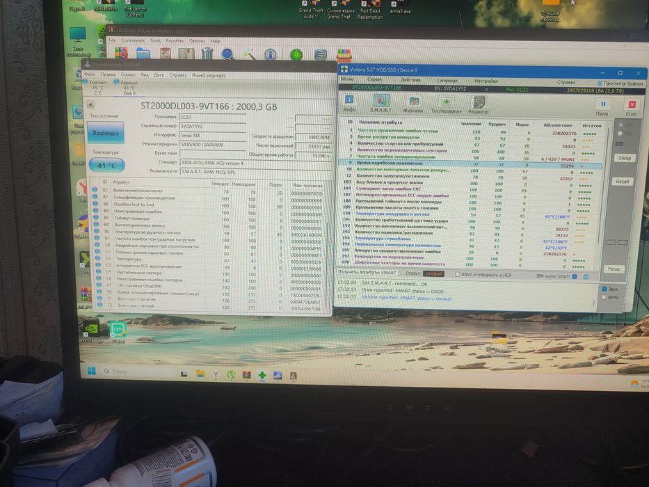Click the trash can icon in HDDScan toolbar
The image size is (649, 487).
207,54
